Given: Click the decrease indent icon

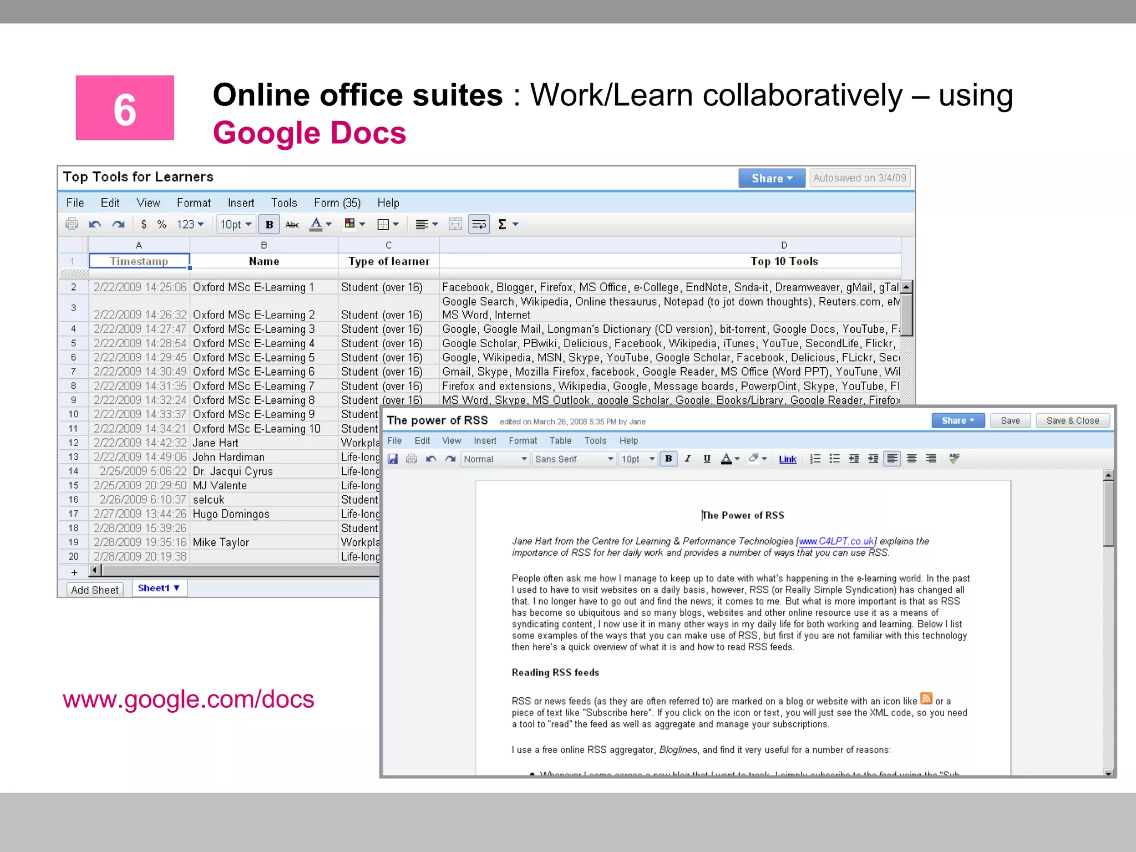Looking at the screenshot, I should pos(854,459).
